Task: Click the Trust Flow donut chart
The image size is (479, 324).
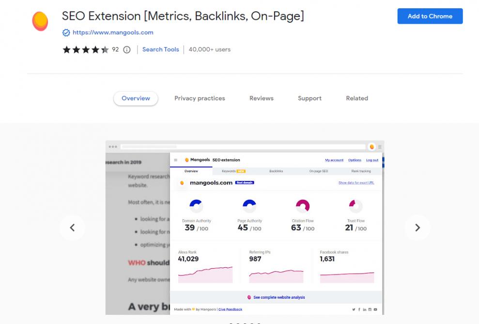Action: [x=356, y=206]
